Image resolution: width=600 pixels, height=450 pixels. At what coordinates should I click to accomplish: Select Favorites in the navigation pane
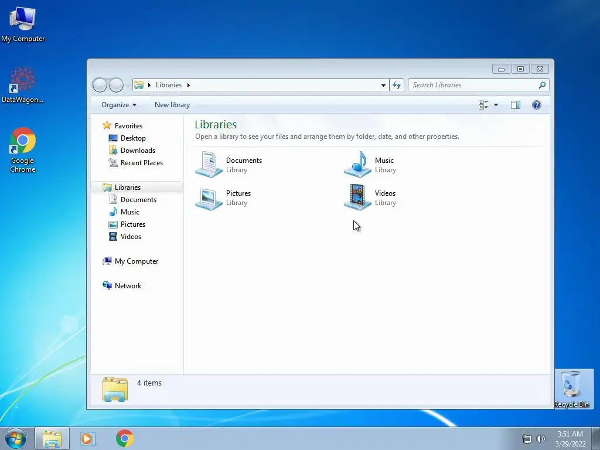click(x=128, y=126)
